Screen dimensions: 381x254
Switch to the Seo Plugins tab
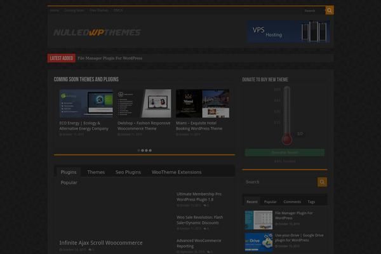pyautogui.click(x=128, y=172)
